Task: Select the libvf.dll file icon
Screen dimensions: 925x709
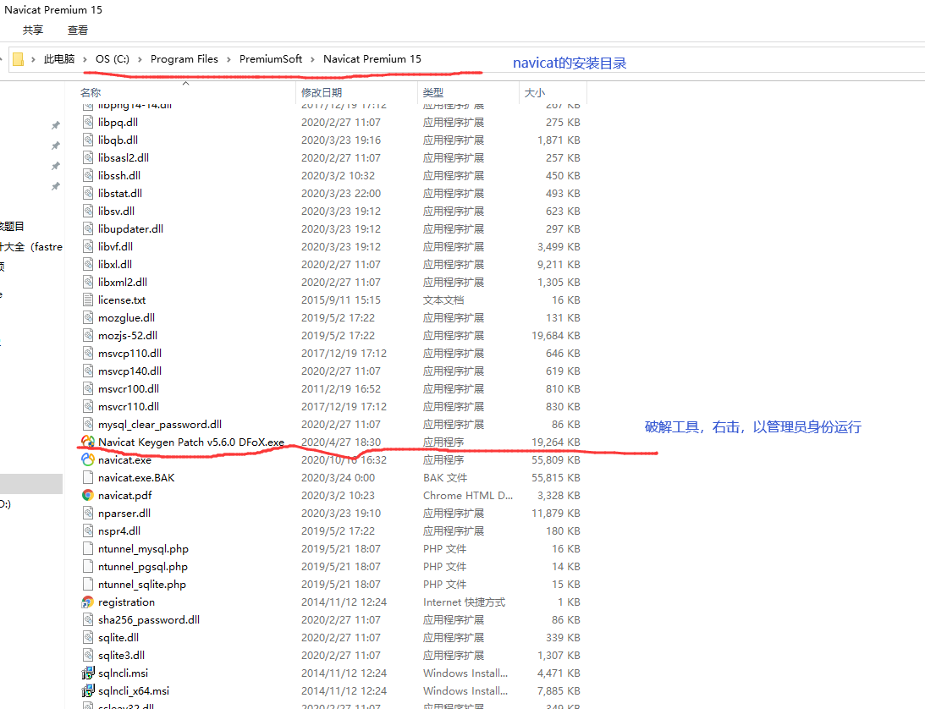Action: tap(88, 246)
